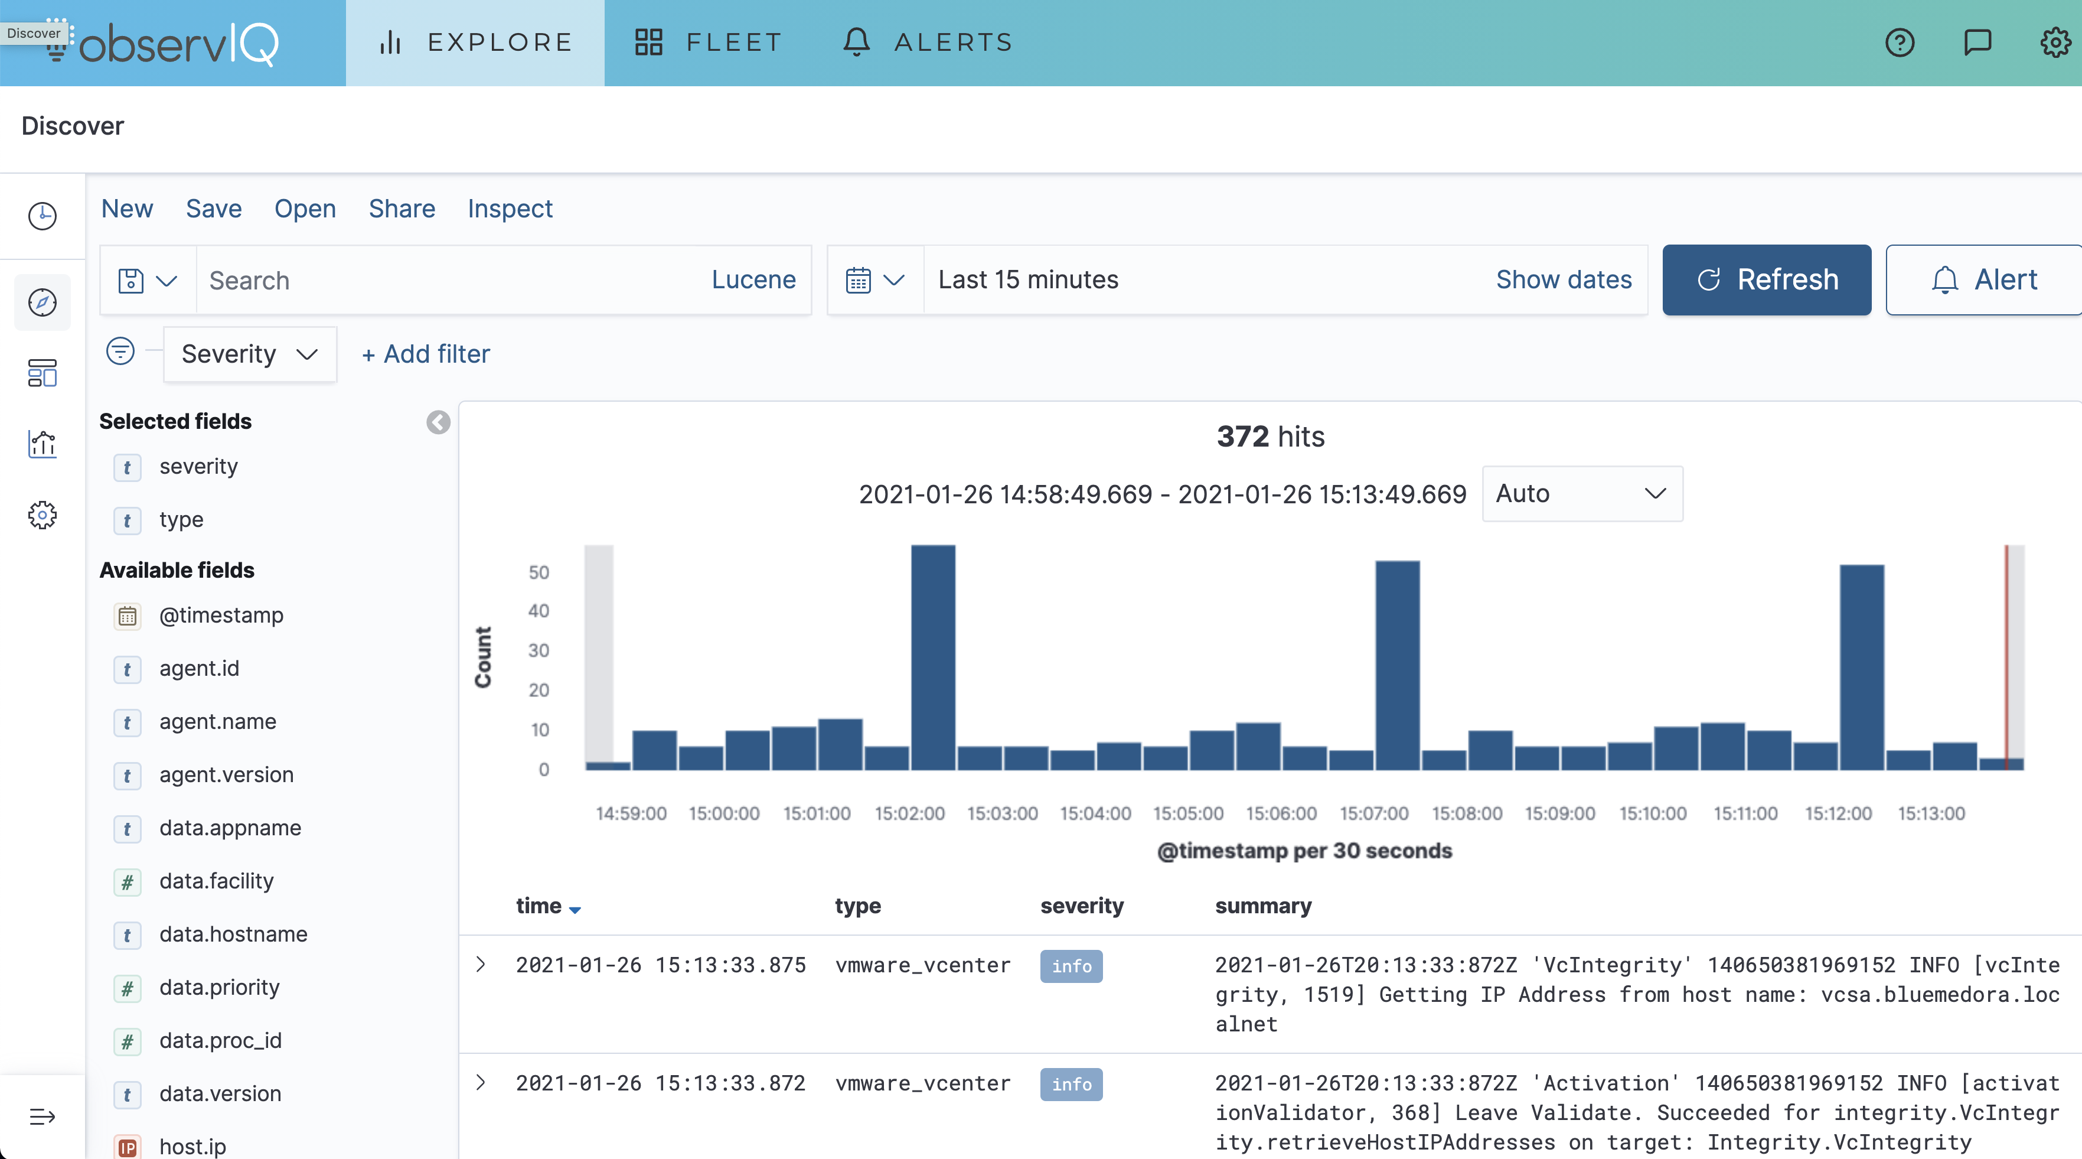2082x1159 pixels.
Task: Click Inspect in the Discover menu
Action: click(510, 209)
